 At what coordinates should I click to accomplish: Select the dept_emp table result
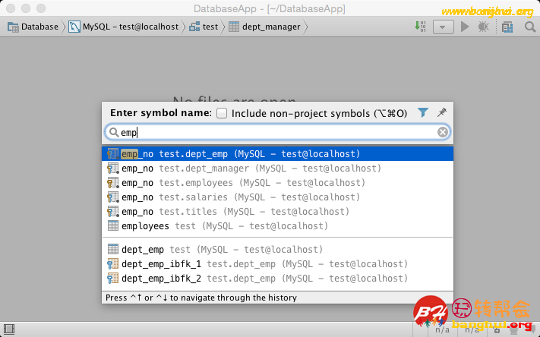point(277,250)
